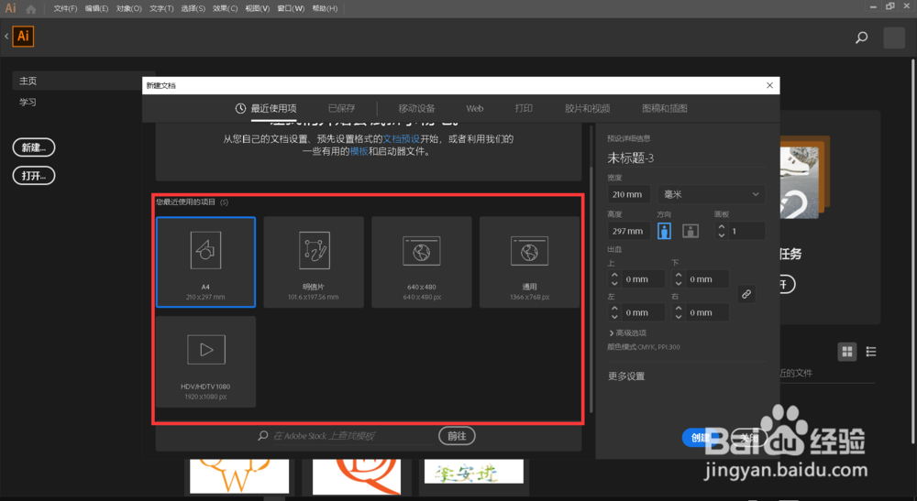Open the 文字(T) menu
This screenshot has height=501, width=917.
[161, 9]
